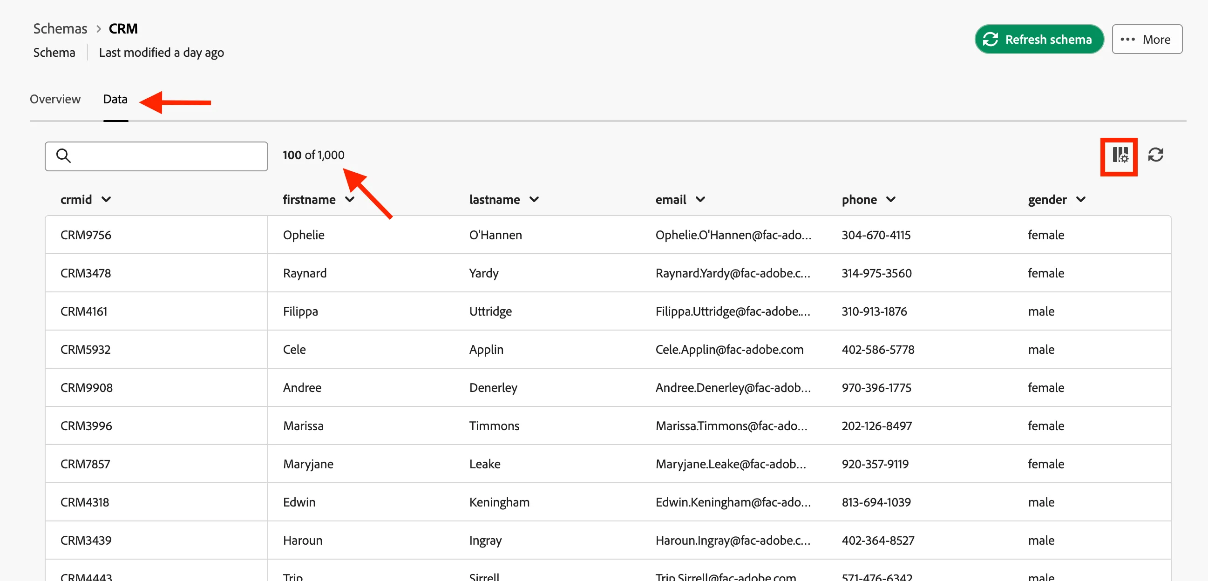Select cell CRM5932
The width and height of the screenshot is (1208, 581).
pyautogui.click(x=85, y=349)
